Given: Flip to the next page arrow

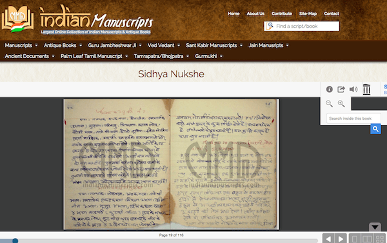Looking at the screenshot, I should 341,238.
